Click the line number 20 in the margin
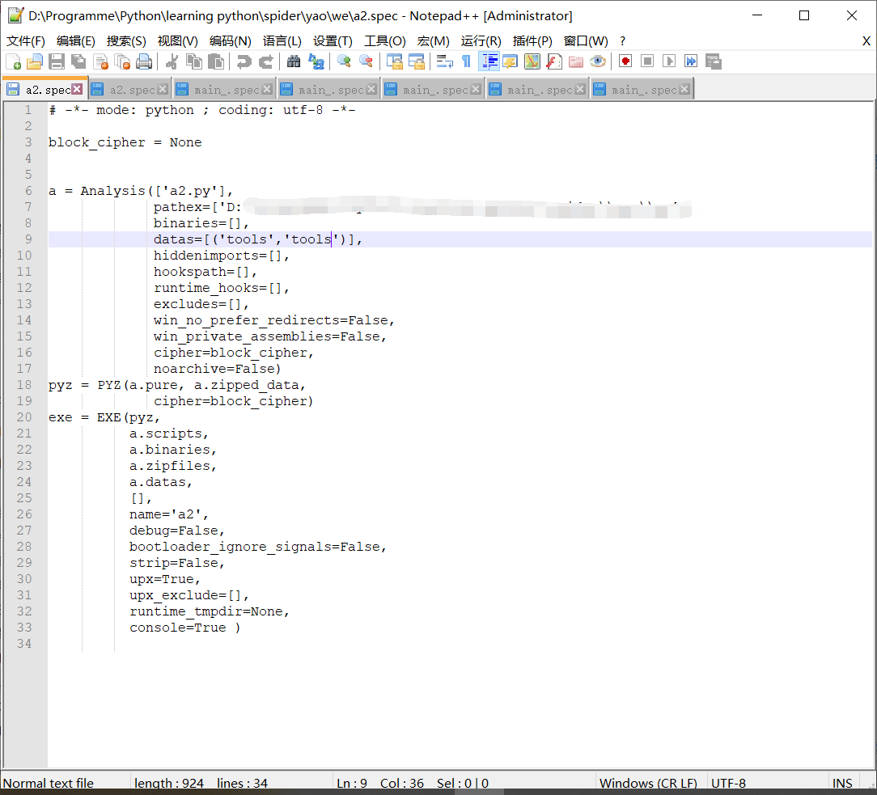 tap(24, 417)
